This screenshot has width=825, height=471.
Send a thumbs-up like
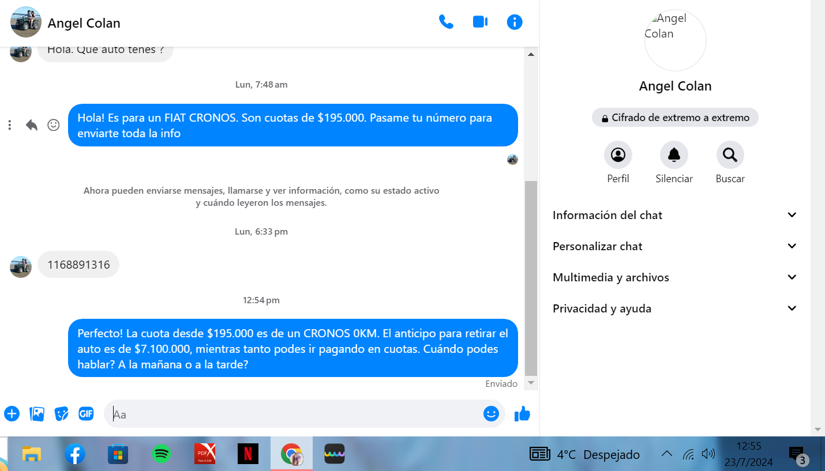pos(522,414)
